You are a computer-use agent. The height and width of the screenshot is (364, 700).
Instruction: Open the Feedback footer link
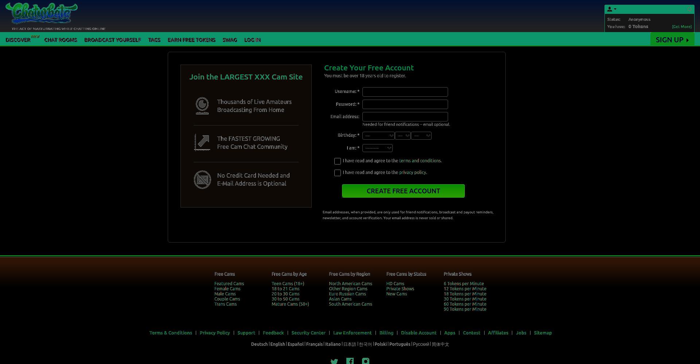point(273,333)
